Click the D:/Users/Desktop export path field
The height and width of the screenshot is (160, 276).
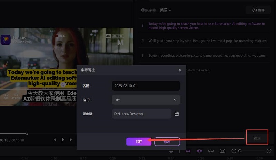141,114
